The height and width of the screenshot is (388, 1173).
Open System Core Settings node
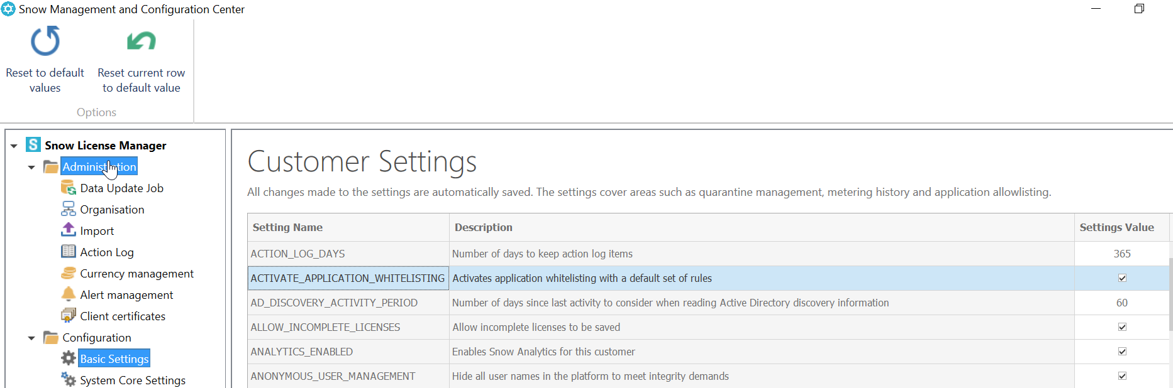pos(133,380)
